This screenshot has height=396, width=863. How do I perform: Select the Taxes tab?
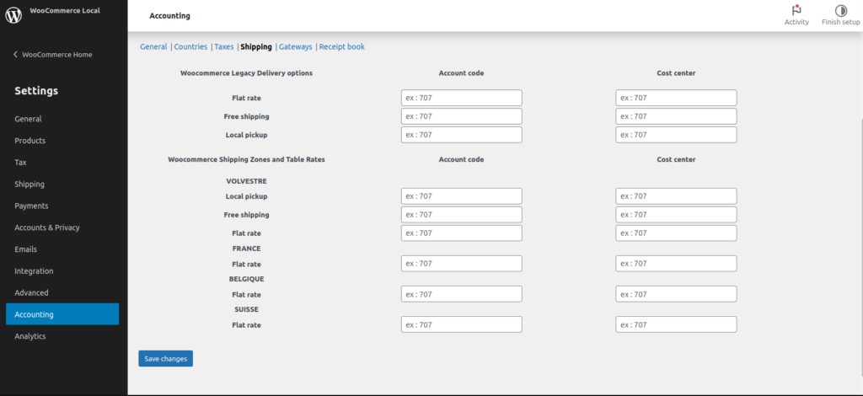point(223,47)
